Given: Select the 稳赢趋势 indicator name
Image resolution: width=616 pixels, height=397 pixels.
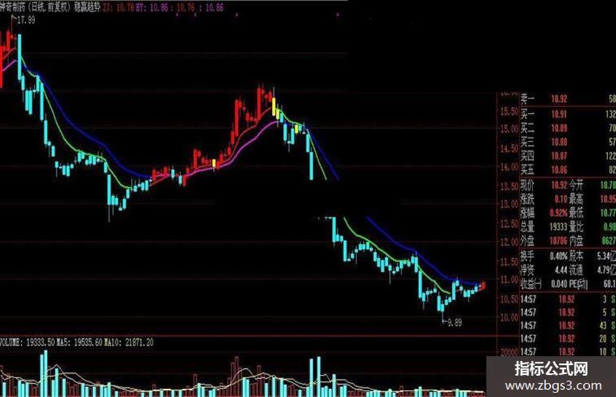Looking at the screenshot, I should 87,7.
